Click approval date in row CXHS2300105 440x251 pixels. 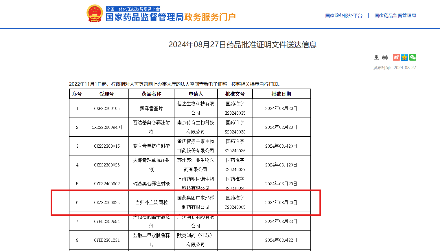[x=281, y=109]
